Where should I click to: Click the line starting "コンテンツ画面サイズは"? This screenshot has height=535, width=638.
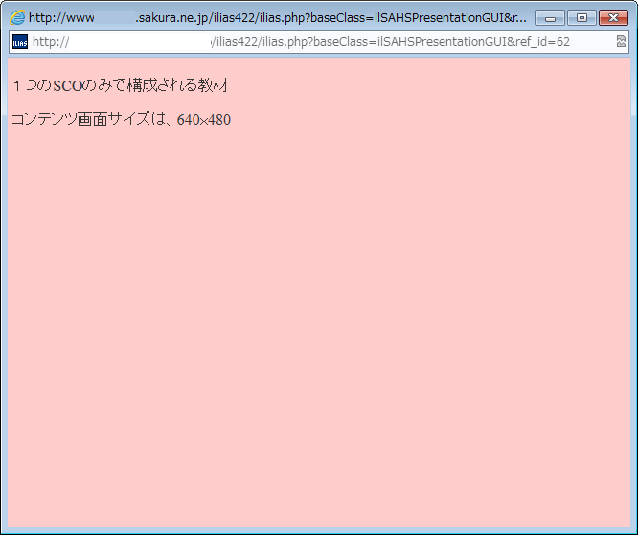[121, 120]
